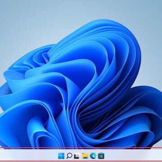Click the blue four-pane Windows logo
The image size is (162, 162).
click(x=61, y=156)
